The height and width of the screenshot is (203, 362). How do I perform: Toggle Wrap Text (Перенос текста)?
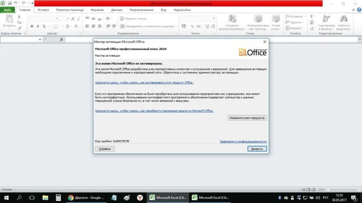[133, 18]
